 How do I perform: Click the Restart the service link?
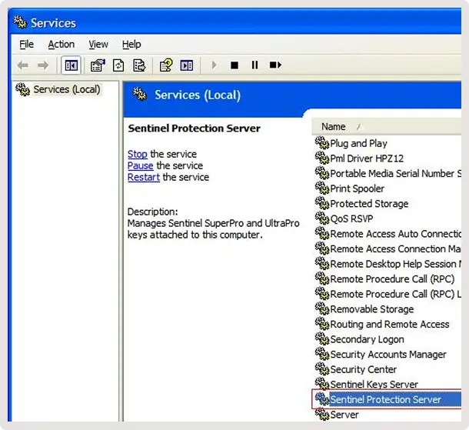[x=144, y=177]
